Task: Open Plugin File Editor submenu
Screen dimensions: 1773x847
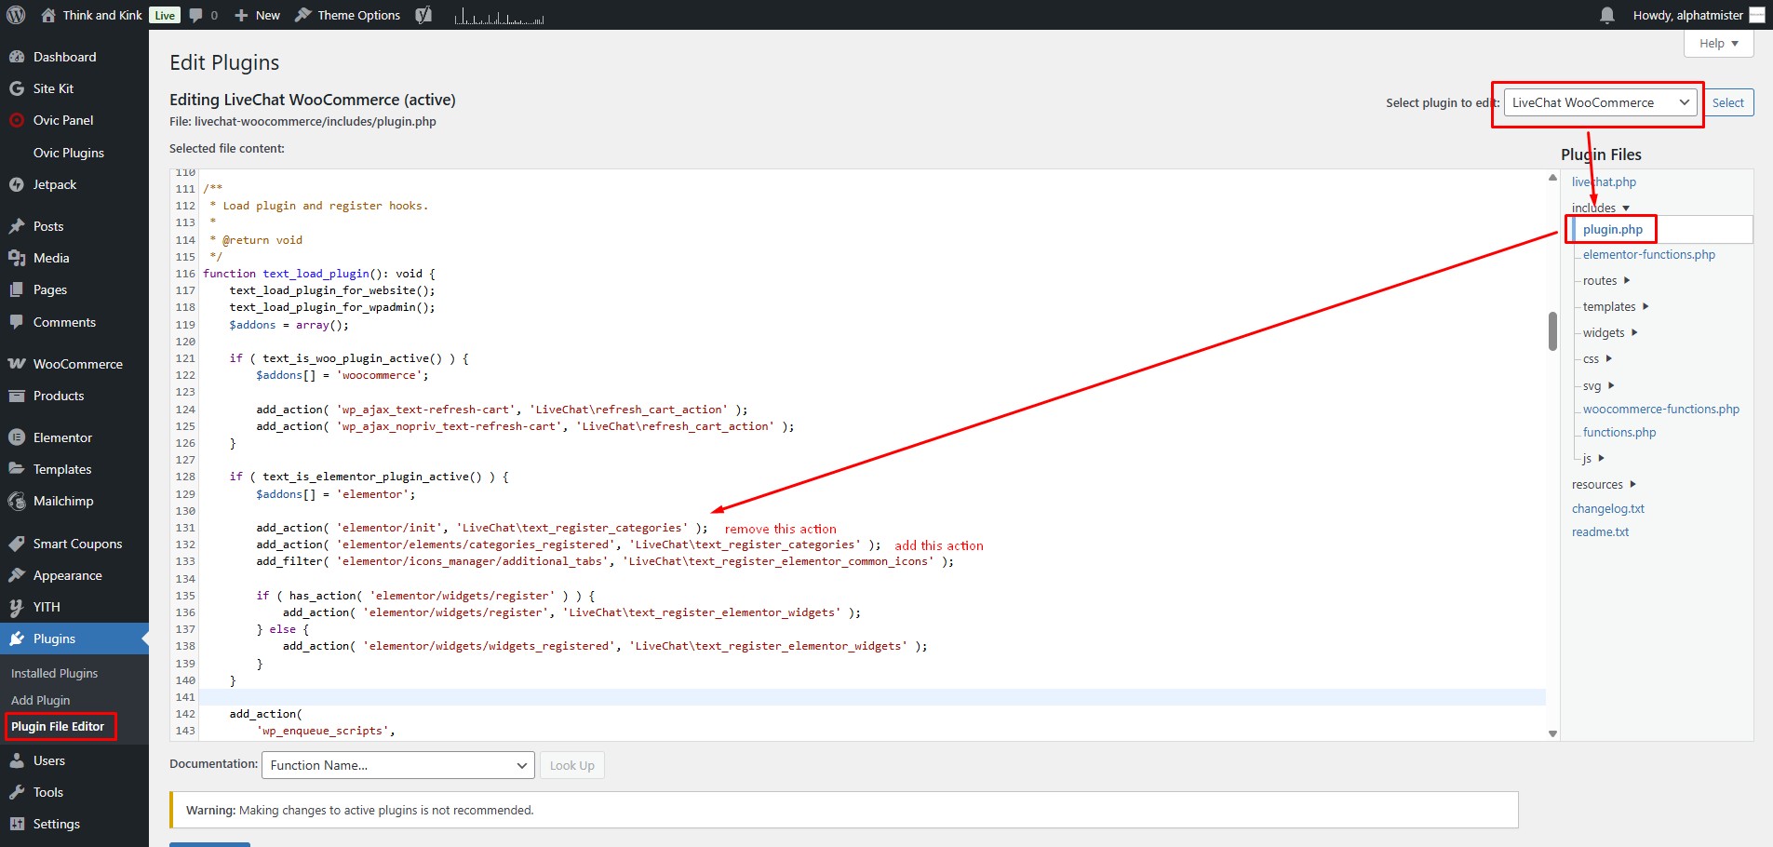Action: [x=58, y=726]
